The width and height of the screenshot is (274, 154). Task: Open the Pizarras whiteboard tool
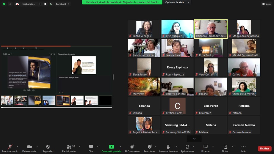click(206, 147)
